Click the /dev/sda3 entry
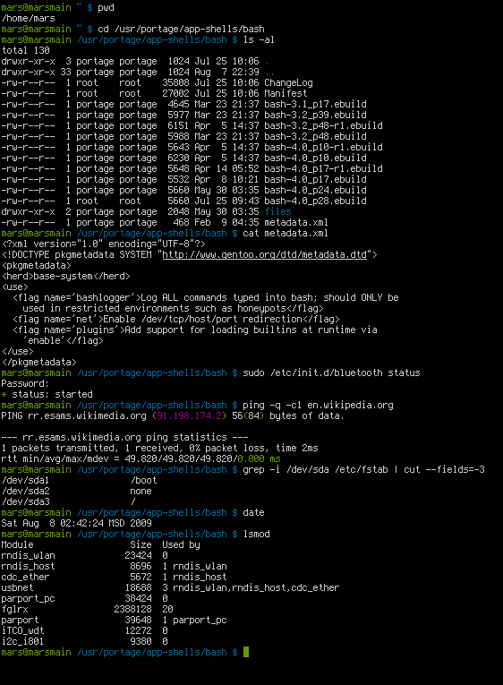The height and width of the screenshot is (685, 503). [25, 501]
